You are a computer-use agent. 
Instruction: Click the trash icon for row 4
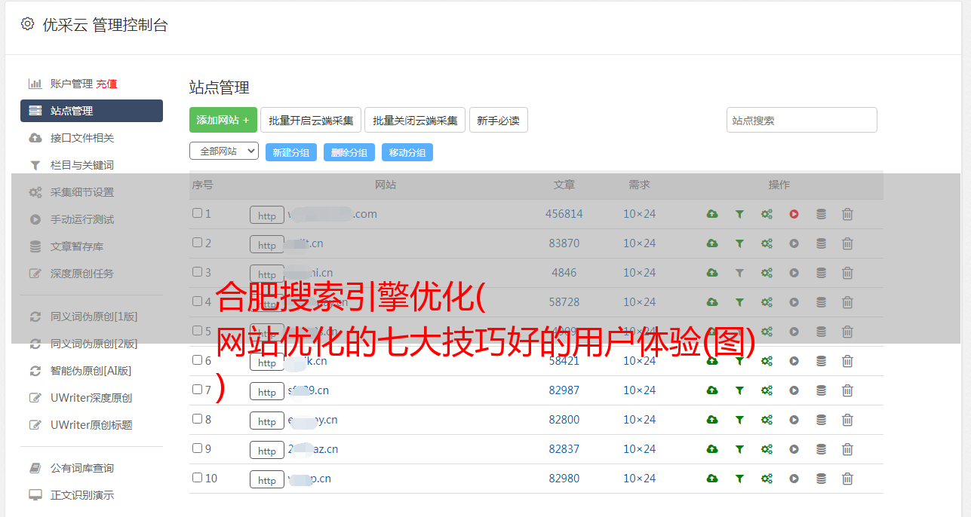coord(847,302)
